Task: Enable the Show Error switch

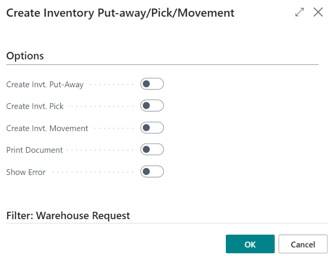Action: [152, 172]
